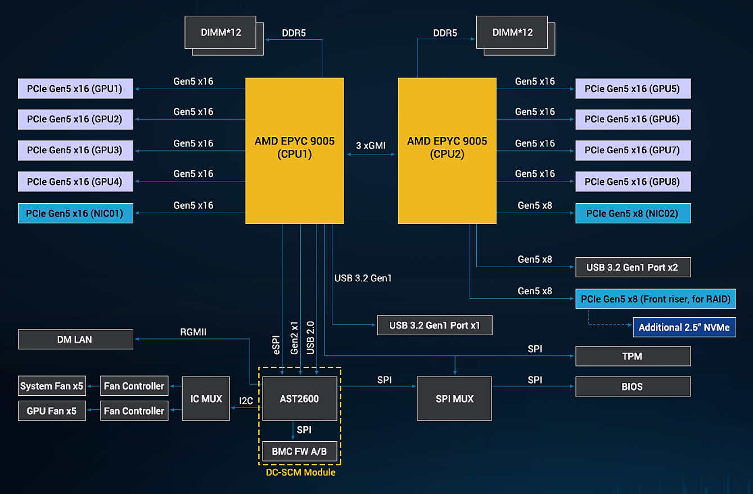Click the PCIe Gen5 x8 Front riser box
Image resolution: width=753 pixels, height=494 pixels.
click(656, 299)
